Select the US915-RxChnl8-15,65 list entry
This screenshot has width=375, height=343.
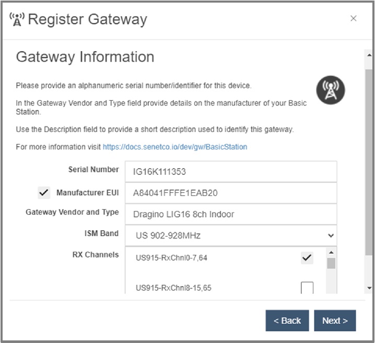tap(173, 288)
